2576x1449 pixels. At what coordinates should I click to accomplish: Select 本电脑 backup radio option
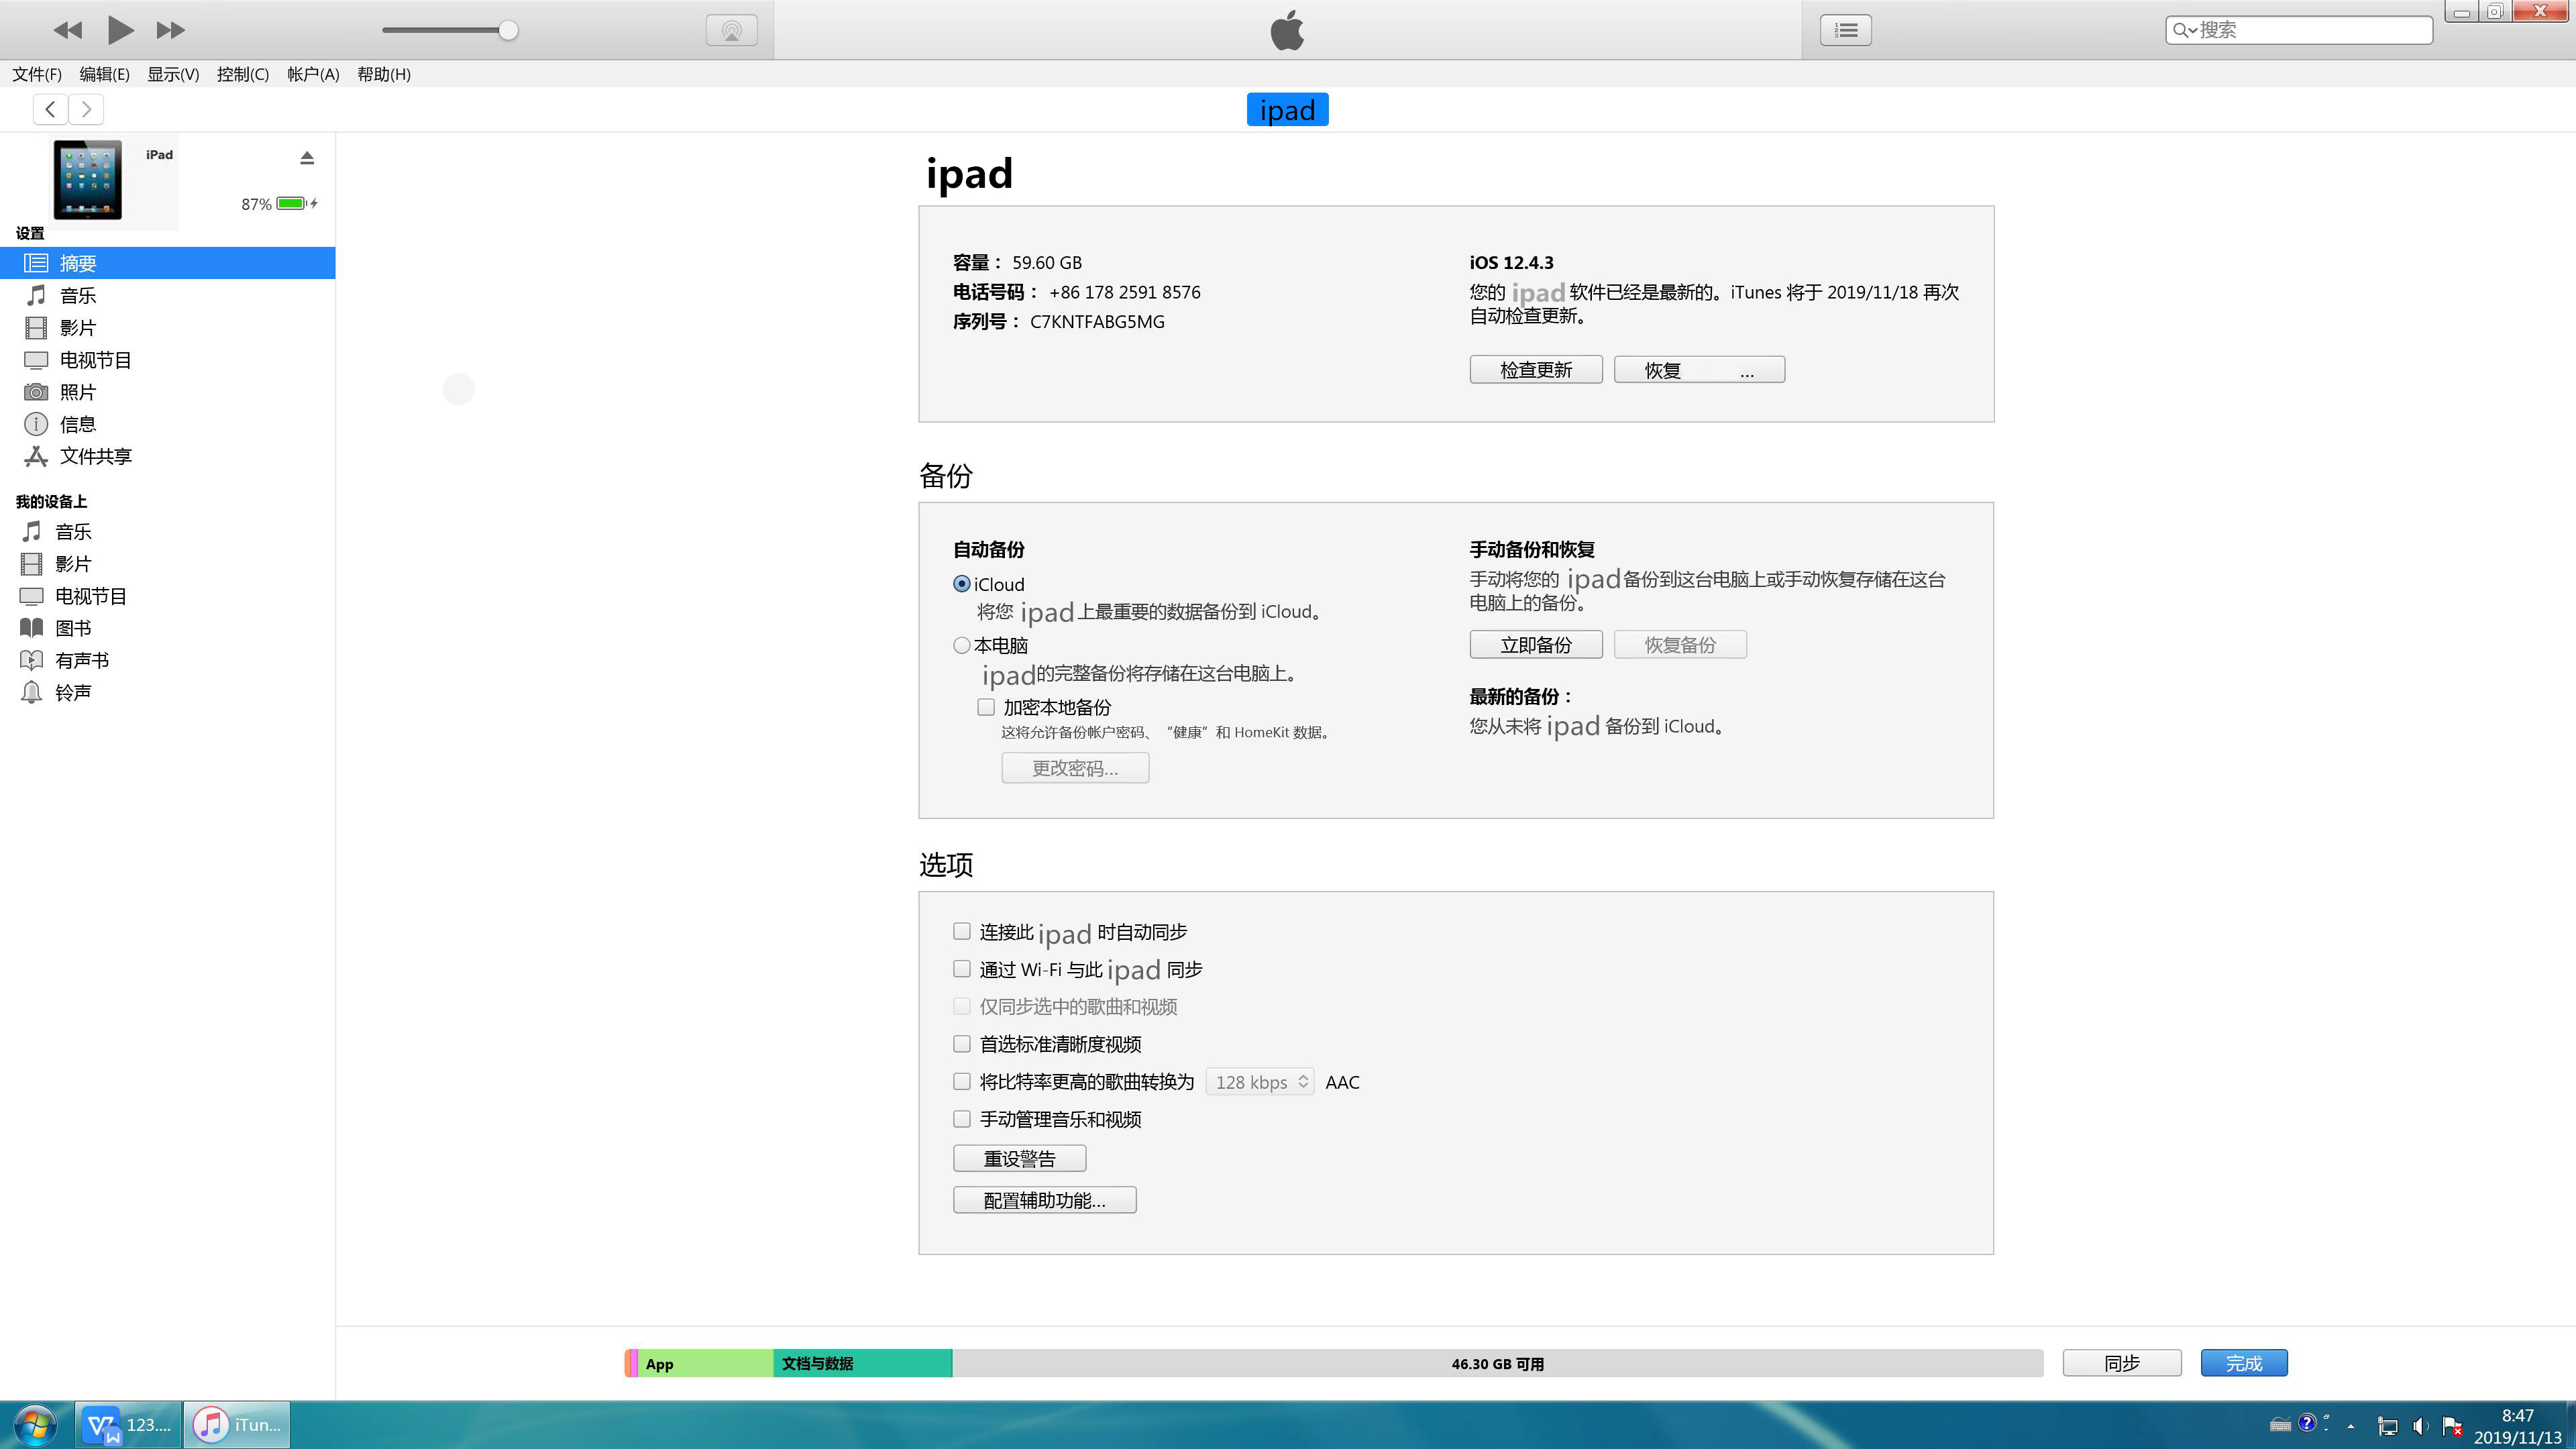coord(962,645)
